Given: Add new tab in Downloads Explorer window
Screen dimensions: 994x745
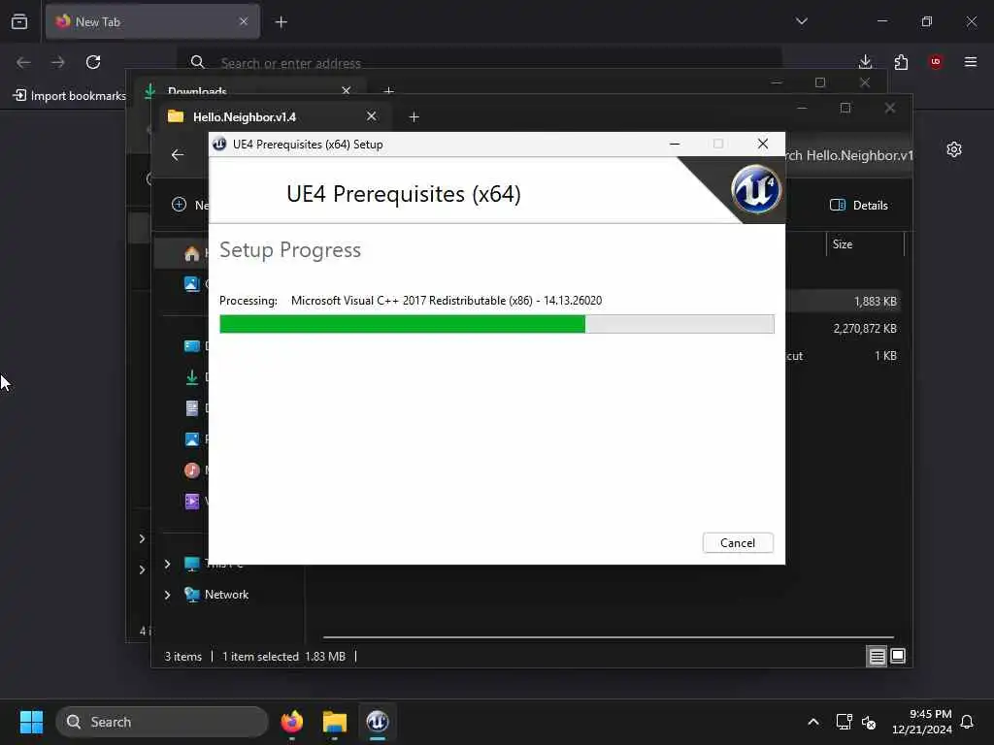Looking at the screenshot, I should [x=388, y=90].
